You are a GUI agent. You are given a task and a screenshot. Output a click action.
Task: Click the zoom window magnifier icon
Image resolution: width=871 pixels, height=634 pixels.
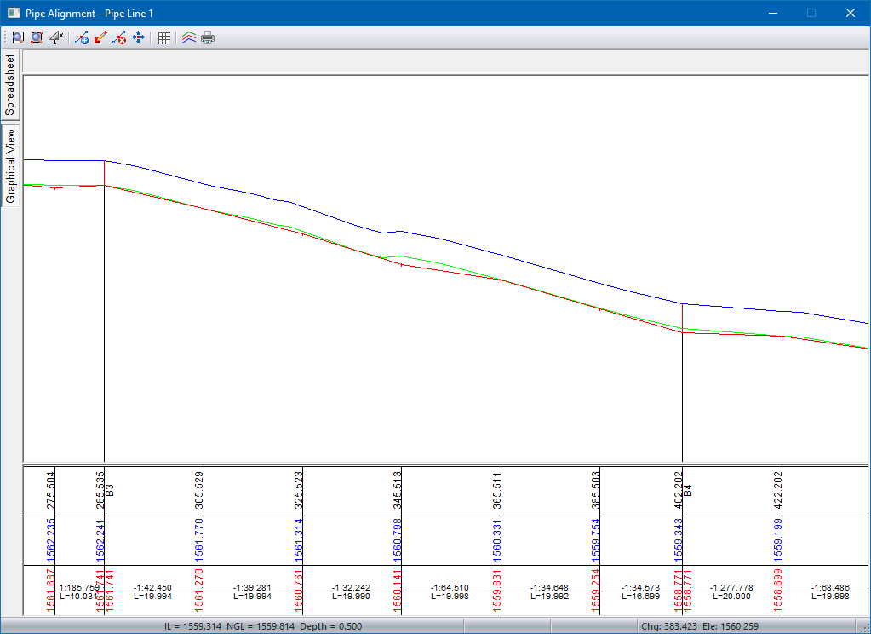click(x=17, y=37)
